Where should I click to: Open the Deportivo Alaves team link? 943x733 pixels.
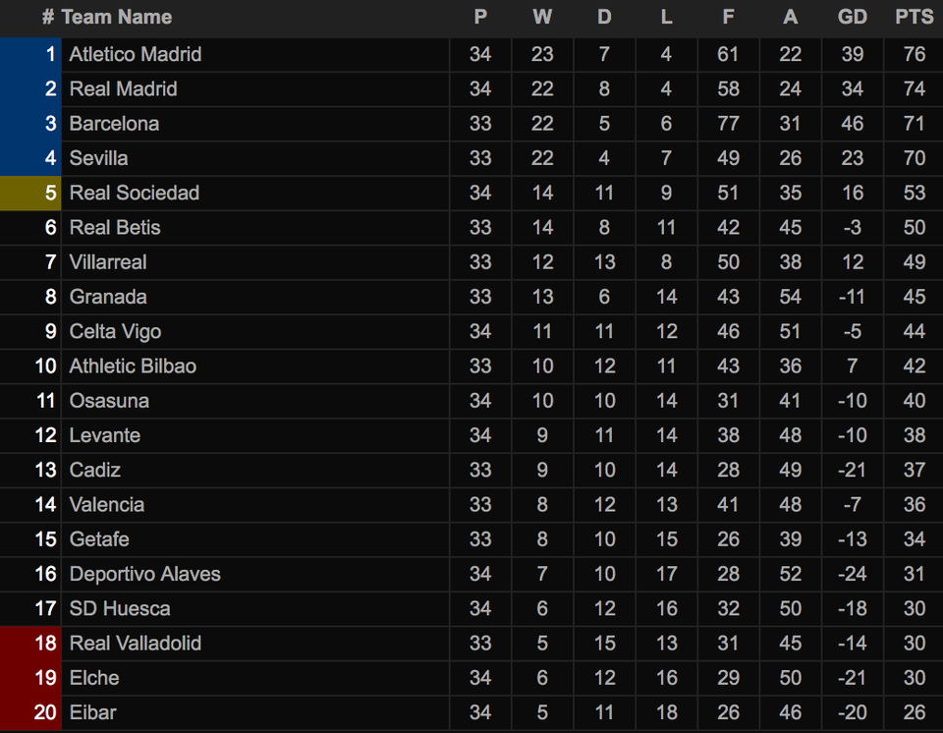(x=144, y=574)
